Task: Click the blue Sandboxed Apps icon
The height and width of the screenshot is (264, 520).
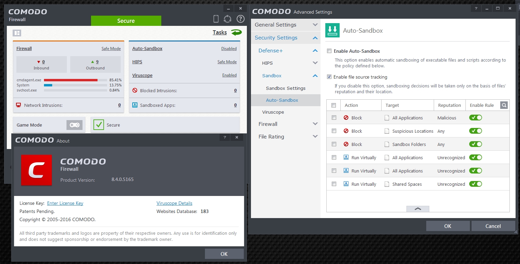Action: [134, 105]
